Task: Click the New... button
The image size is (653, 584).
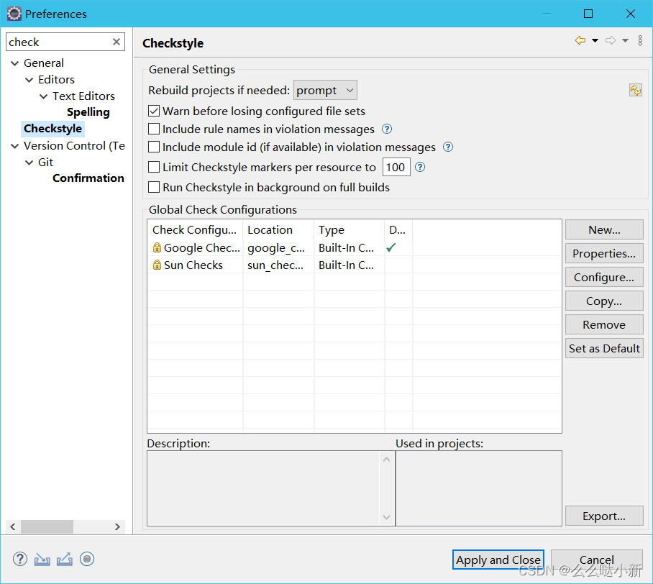Action: click(604, 229)
